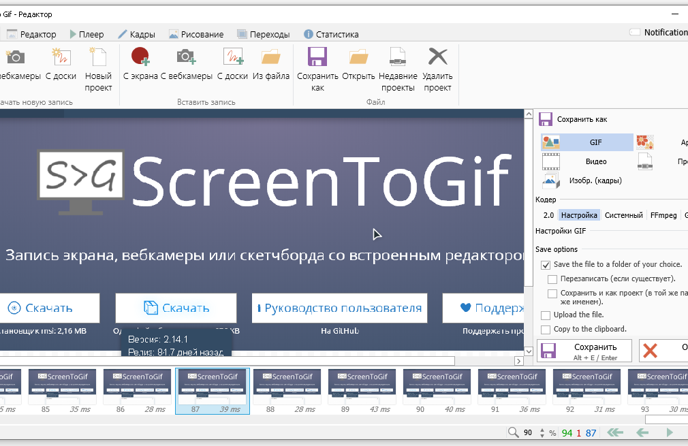Click zoom percentage field showing 90
The height and width of the screenshot is (446, 688).
[528, 433]
